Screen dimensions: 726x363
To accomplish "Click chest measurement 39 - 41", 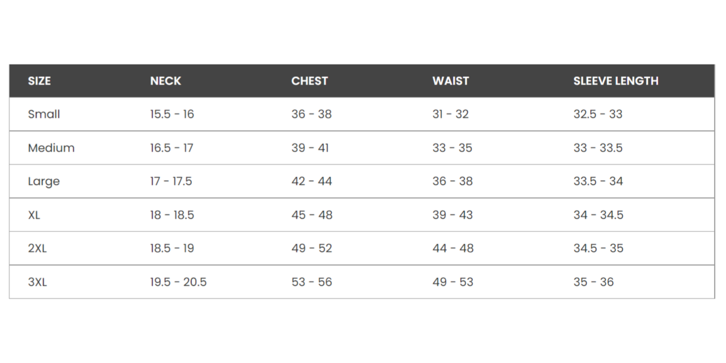I will pos(310,148).
